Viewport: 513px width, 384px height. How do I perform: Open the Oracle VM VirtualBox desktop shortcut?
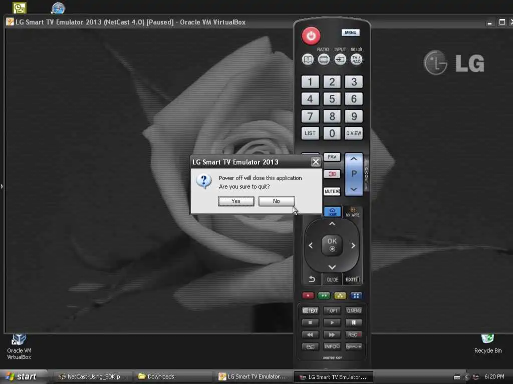point(19,347)
